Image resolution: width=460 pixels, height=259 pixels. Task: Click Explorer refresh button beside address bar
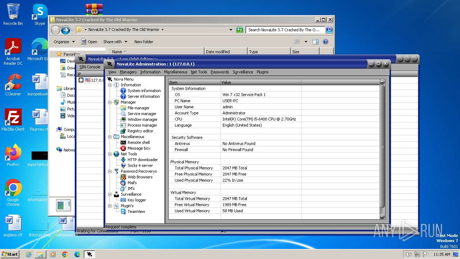[x=240, y=30]
